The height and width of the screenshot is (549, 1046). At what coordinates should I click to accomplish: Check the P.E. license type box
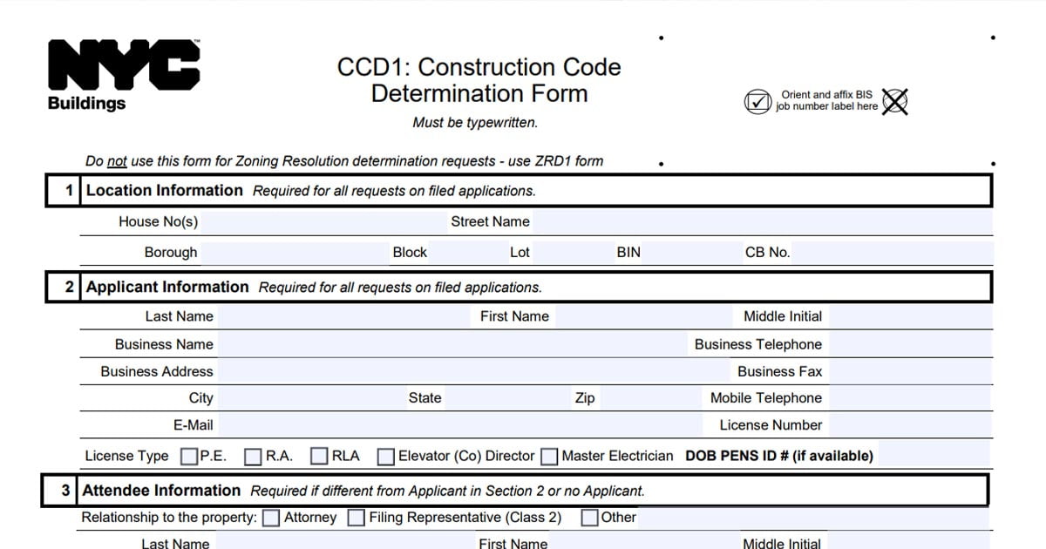pyautogui.click(x=188, y=457)
